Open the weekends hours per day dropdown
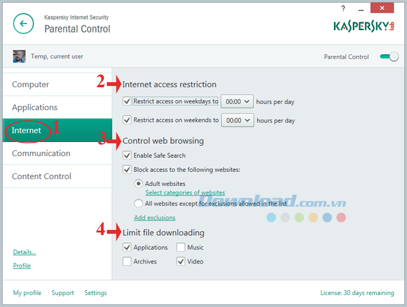This screenshot has width=407, height=307. point(238,120)
